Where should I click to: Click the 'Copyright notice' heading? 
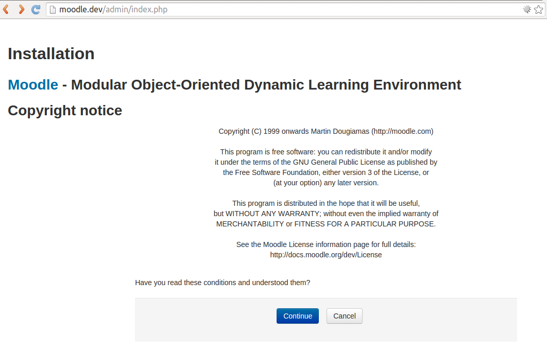[65, 111]
